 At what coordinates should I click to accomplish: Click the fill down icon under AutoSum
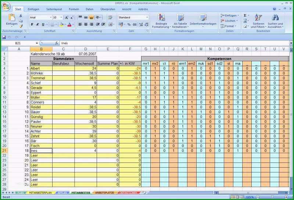coord(245,21)
